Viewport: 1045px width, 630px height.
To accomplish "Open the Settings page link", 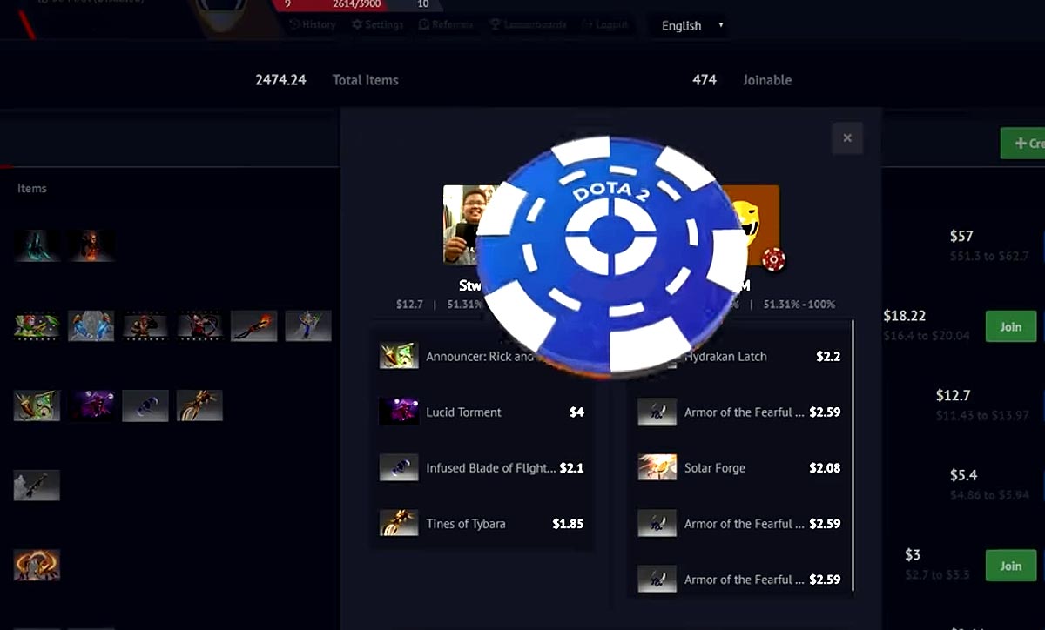I will 377,24.
